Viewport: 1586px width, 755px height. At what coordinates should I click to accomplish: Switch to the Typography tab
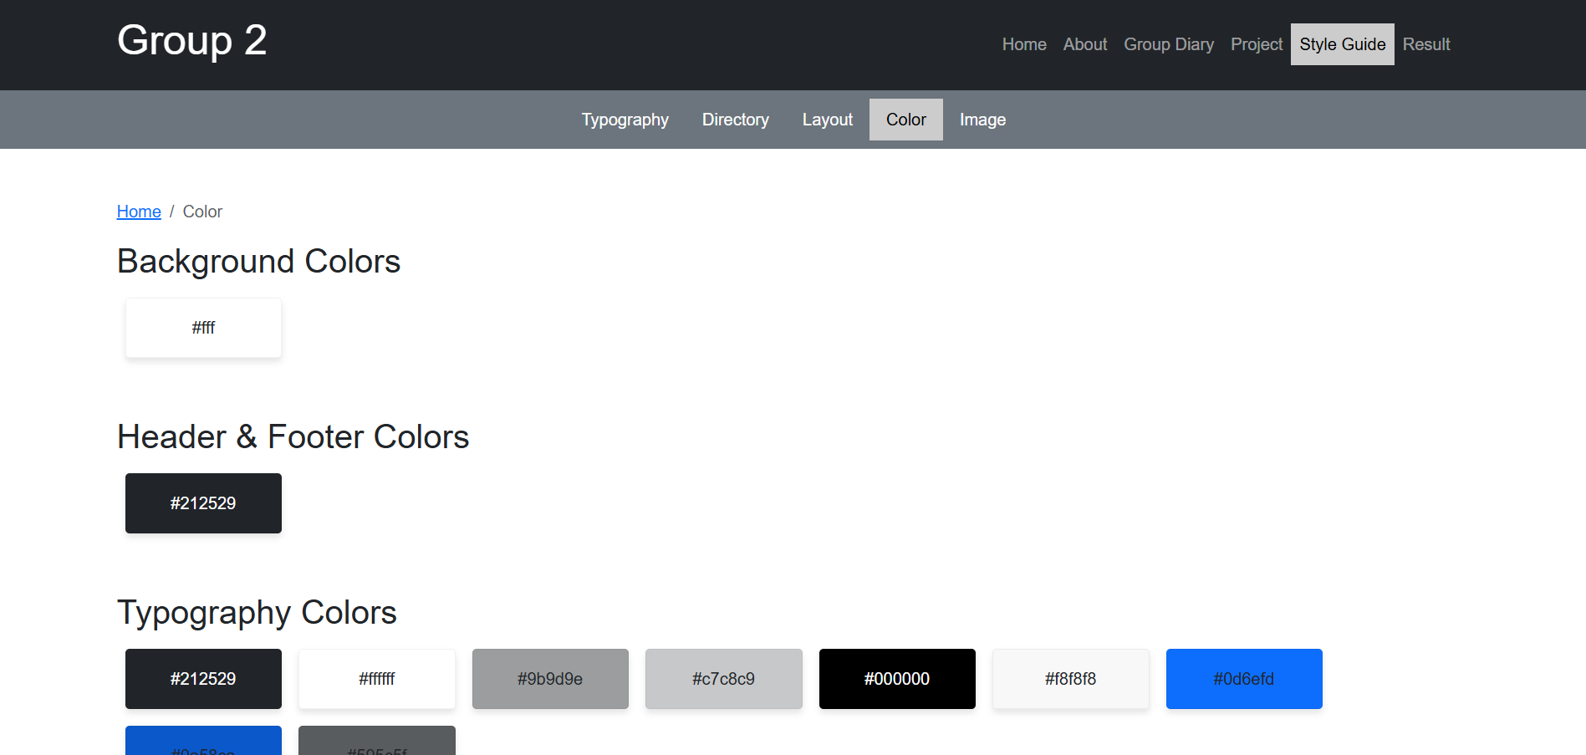click(x=625, y=120)
